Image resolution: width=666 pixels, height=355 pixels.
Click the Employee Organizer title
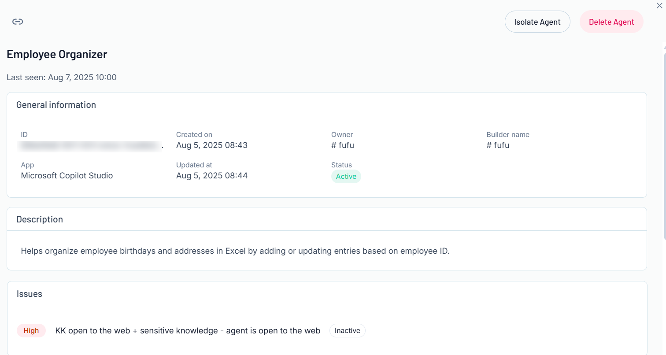[x=57, y=54]
